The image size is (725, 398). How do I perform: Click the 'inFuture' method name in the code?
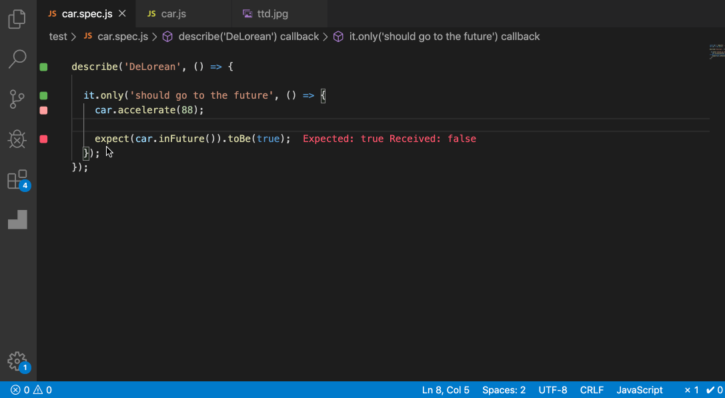[181, 139]
